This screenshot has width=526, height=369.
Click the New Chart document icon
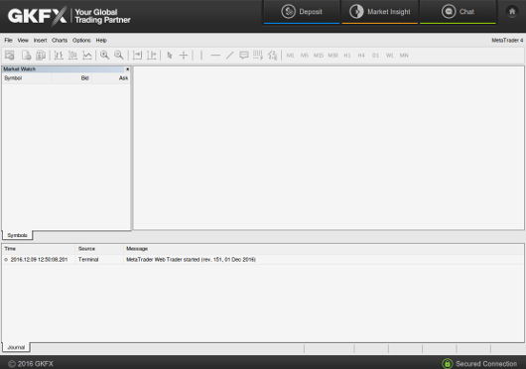pyautogui.click(x=26, y=56)
